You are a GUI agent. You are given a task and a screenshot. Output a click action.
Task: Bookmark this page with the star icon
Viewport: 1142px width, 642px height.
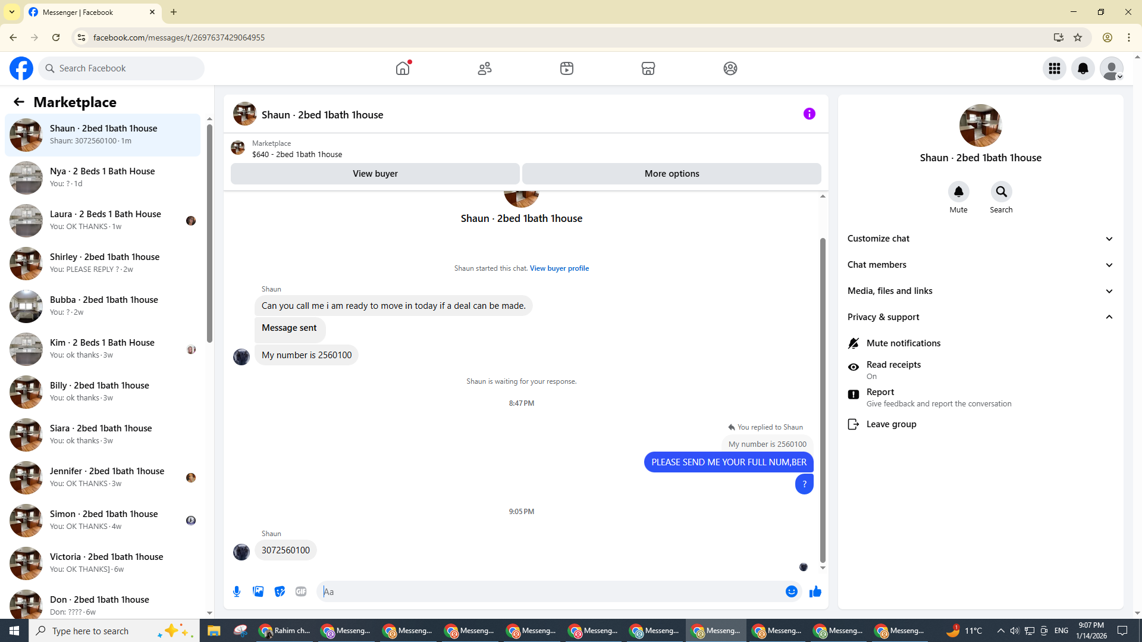coord(1078,37)
